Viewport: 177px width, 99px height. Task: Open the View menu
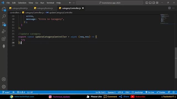pyautogui.click(x=31, y=3)
